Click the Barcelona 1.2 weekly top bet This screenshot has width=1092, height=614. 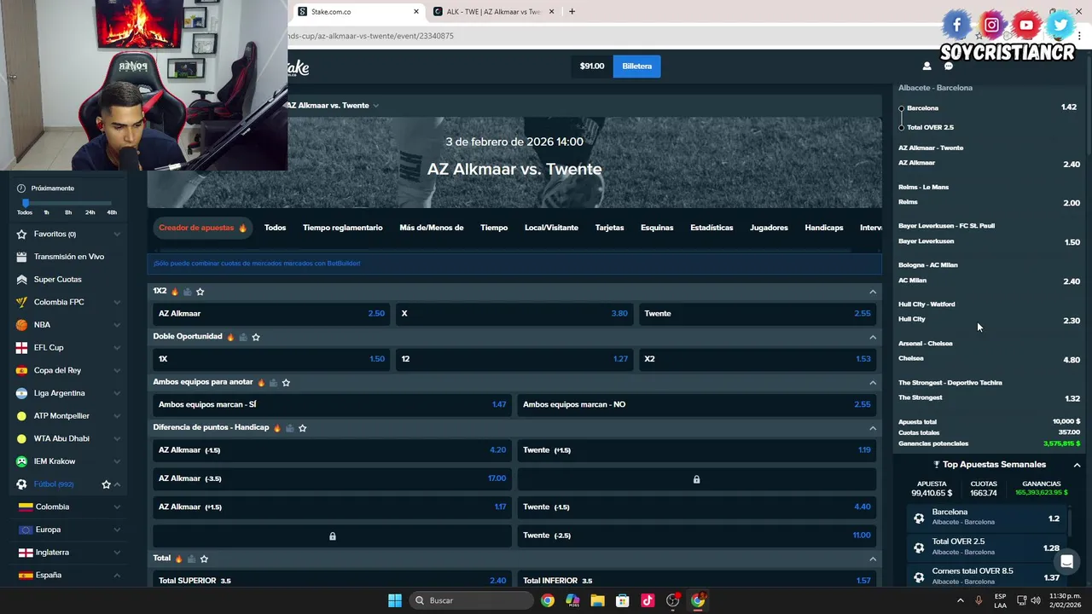tap(987, 518)
